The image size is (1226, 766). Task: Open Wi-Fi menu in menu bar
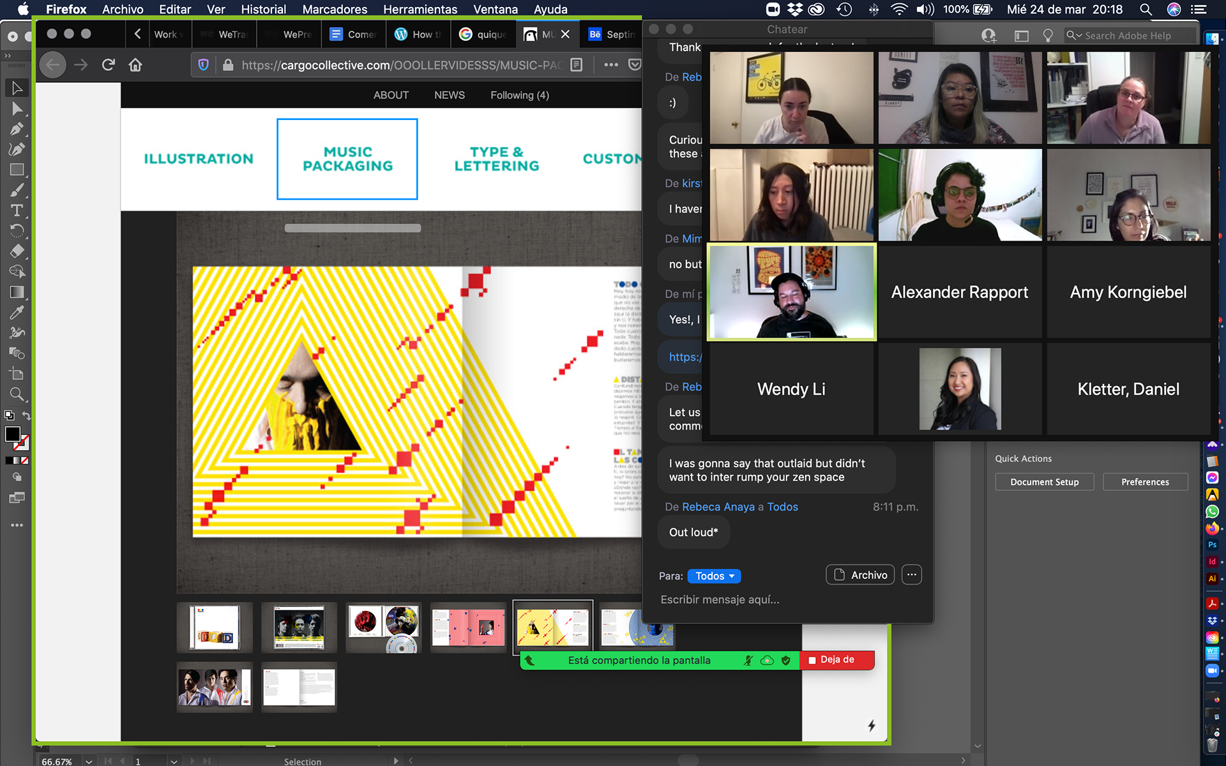tap(898, 10)
